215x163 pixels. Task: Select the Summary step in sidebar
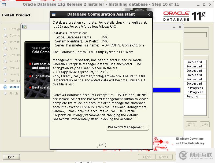15,81
